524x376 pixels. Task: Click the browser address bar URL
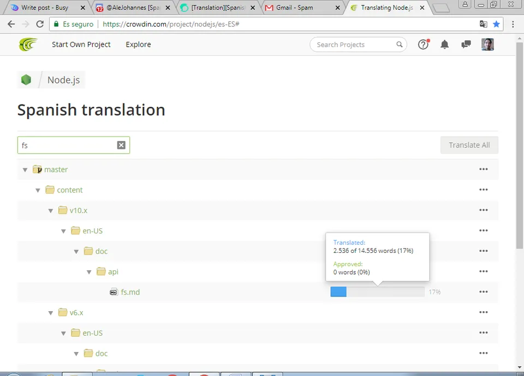click(x=171, y=24)
